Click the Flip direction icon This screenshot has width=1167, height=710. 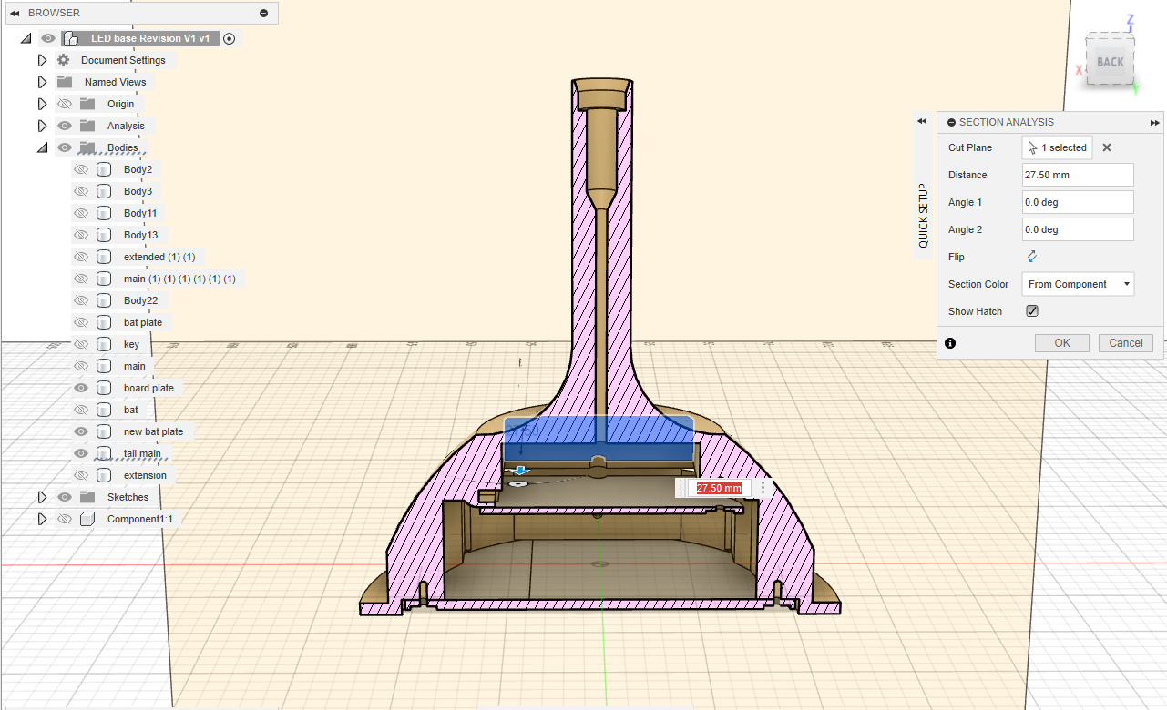1032,257
